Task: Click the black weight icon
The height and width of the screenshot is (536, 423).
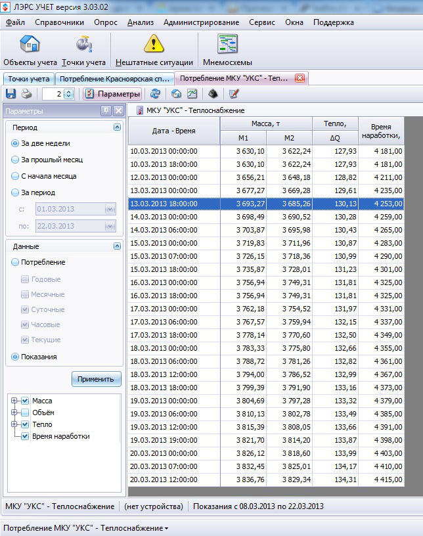Action: coord(213,94)
